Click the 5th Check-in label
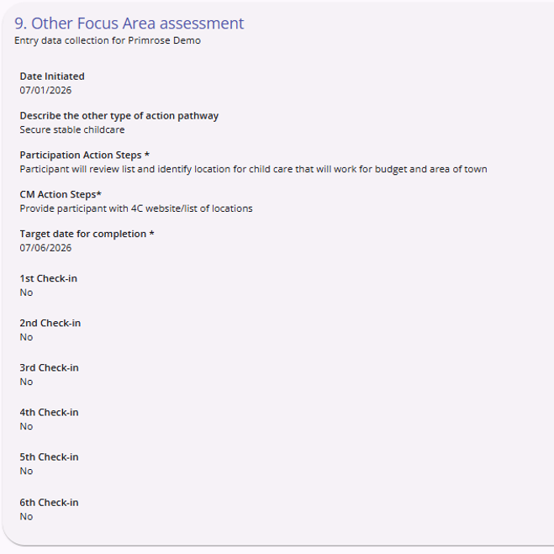The height and width of the screenshot is (554, 554). 49,457
